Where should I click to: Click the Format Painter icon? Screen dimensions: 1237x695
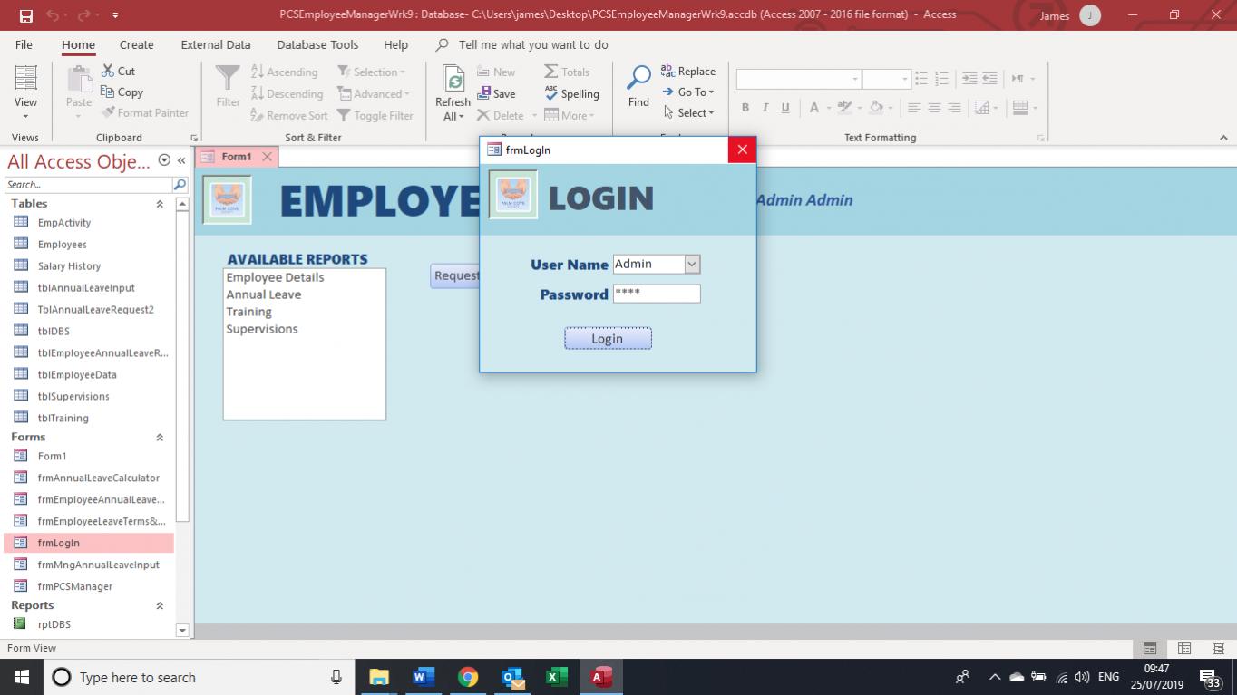tap(108, 113)
